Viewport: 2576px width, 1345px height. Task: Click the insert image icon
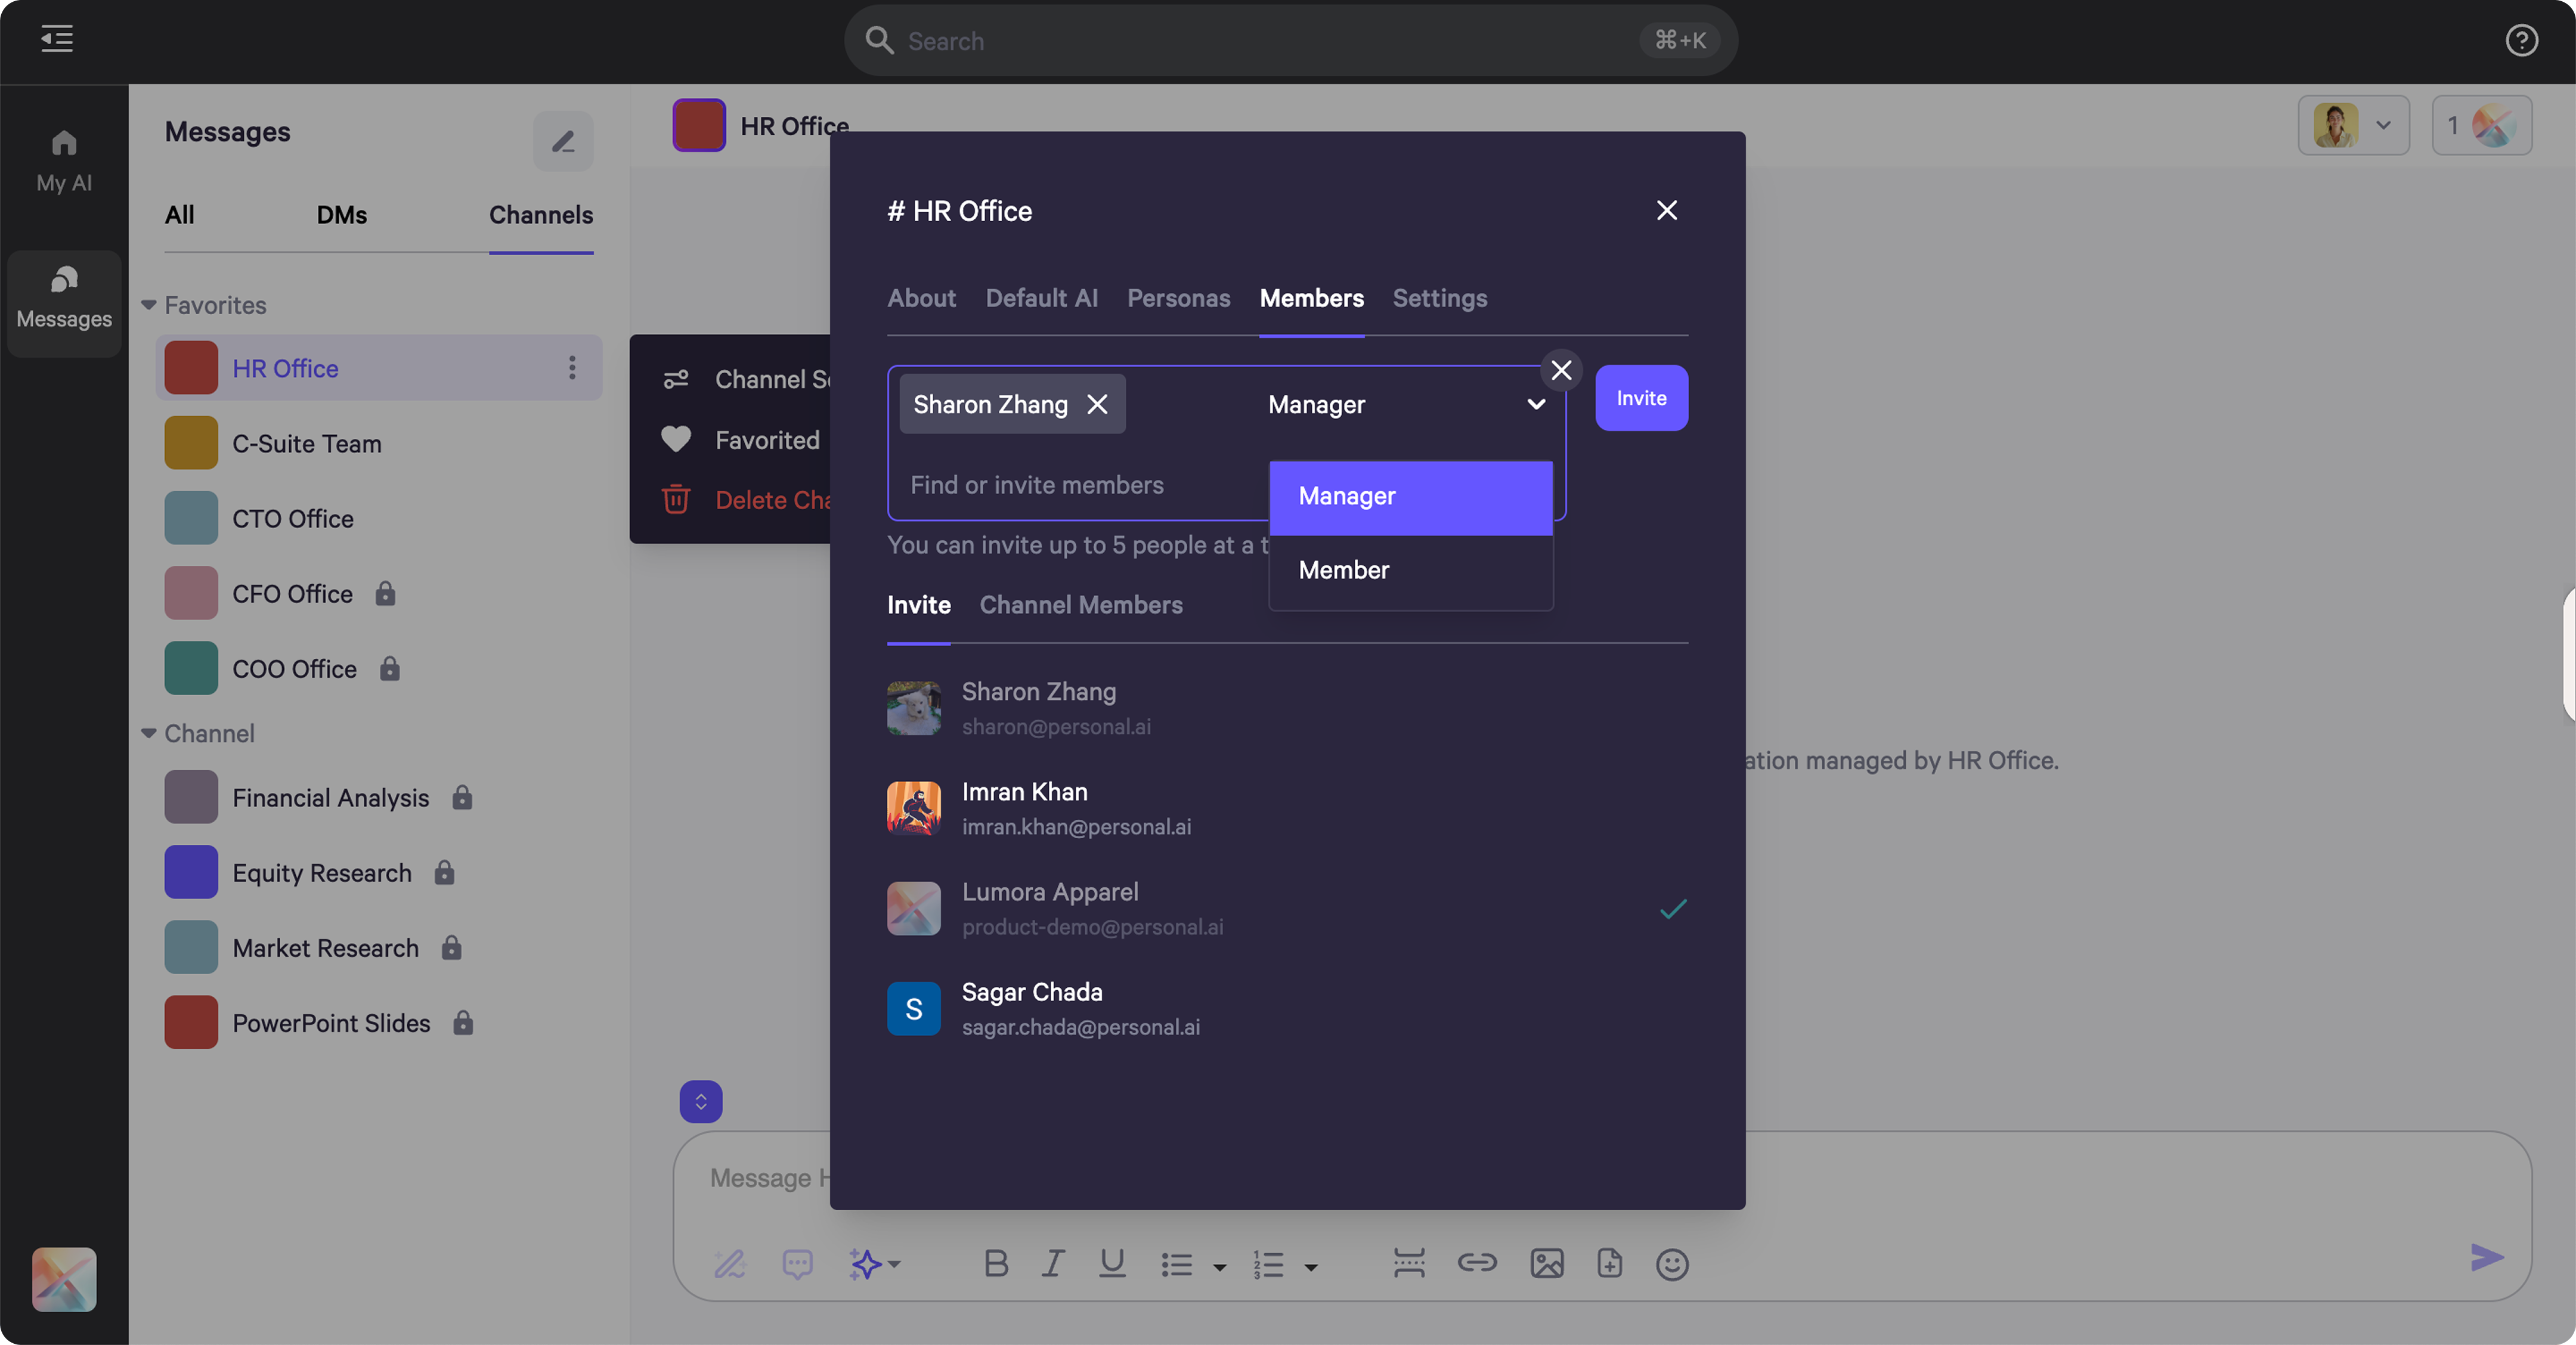[1546, 1263]
